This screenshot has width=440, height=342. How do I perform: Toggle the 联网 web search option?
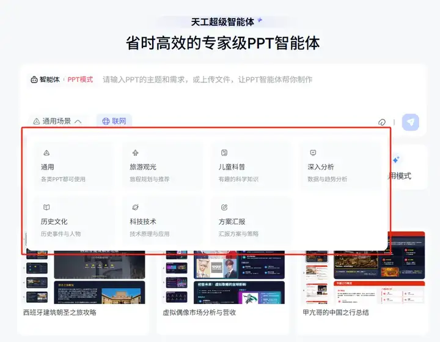point(114,121)
